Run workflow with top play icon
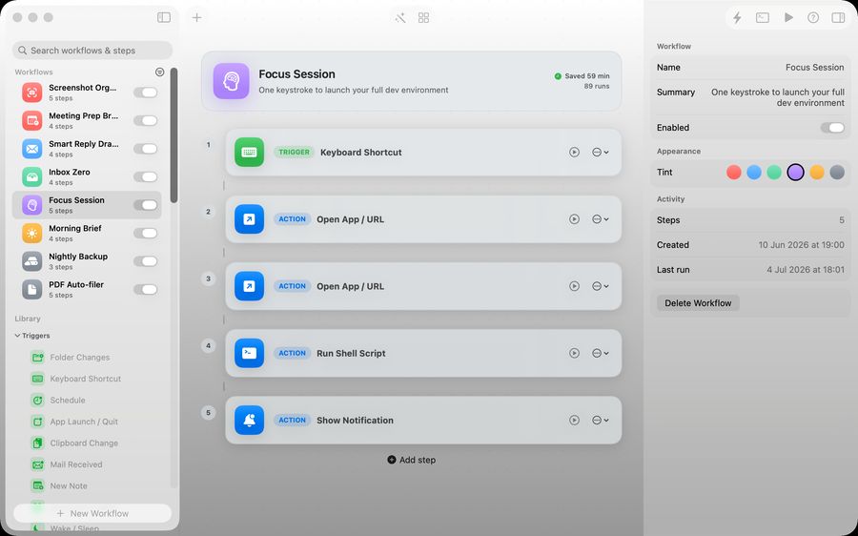 coord(788,17)
